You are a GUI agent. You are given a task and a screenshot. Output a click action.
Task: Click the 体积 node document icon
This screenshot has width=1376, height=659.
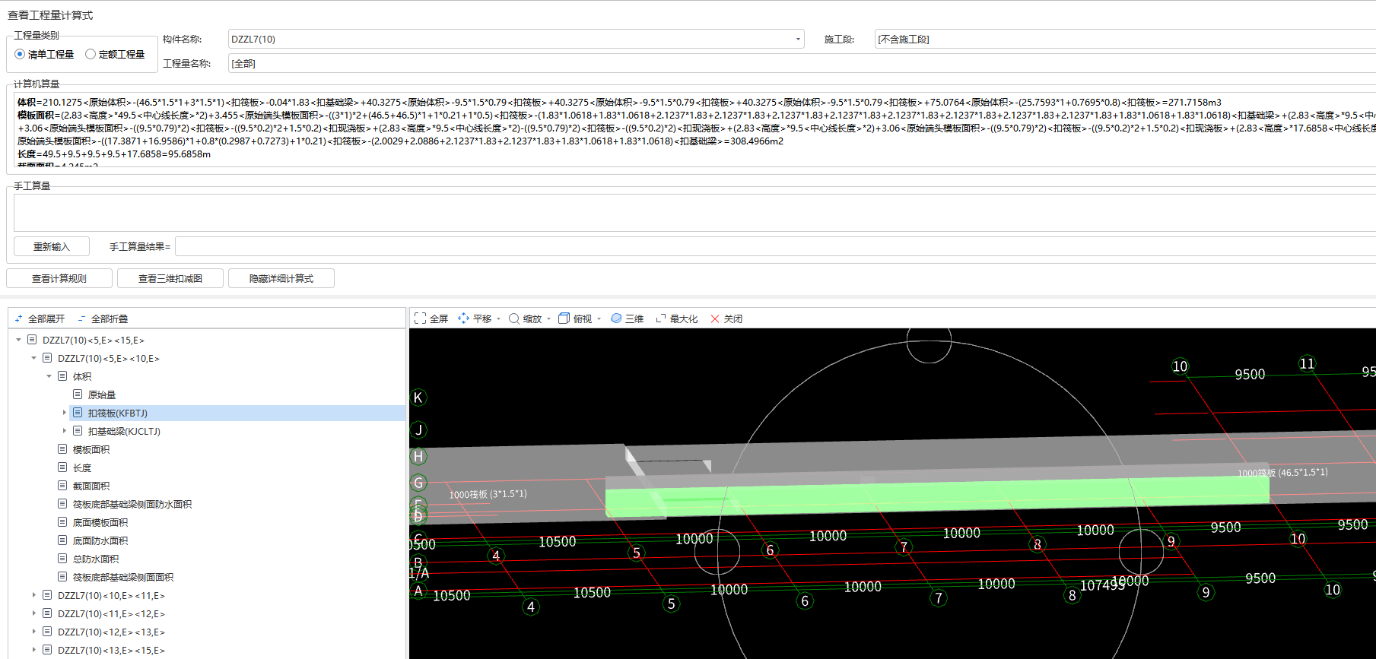click(x=62, y=376)
